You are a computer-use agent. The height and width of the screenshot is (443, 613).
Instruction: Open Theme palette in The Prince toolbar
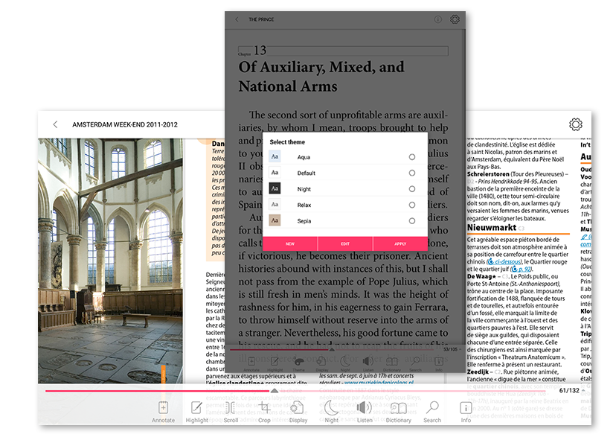(x=298, y=364)
